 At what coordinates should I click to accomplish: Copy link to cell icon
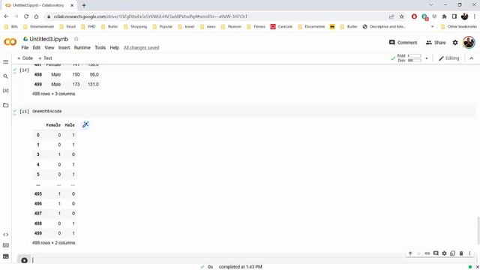click(x=427, y=253)
